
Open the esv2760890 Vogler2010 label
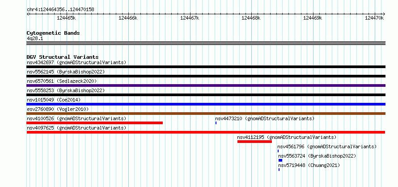click(x=58, y=109)
